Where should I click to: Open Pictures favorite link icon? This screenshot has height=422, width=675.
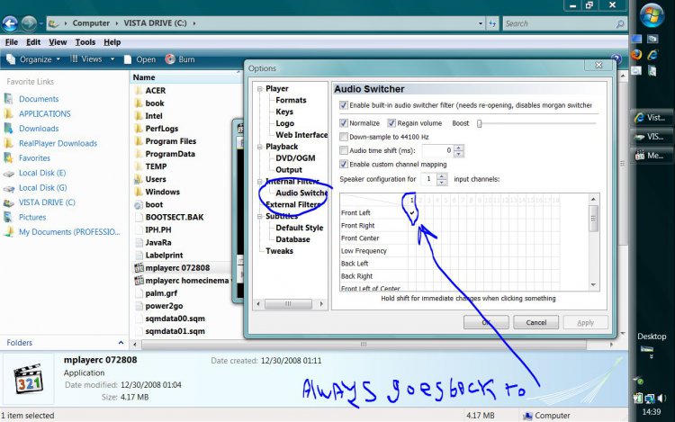pyautogui.click(x=9, y=217)
